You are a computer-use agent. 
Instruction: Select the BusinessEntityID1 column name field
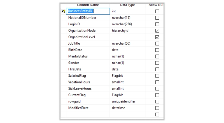[x=88, y=11]
